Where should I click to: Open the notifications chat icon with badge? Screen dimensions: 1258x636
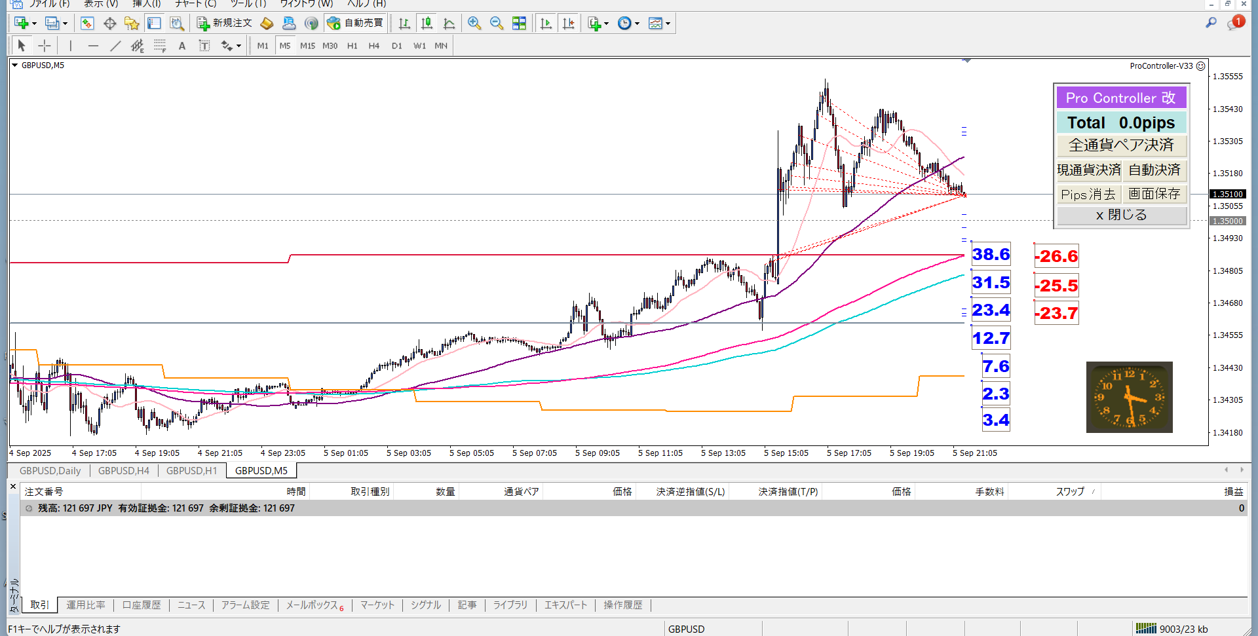1235,23
